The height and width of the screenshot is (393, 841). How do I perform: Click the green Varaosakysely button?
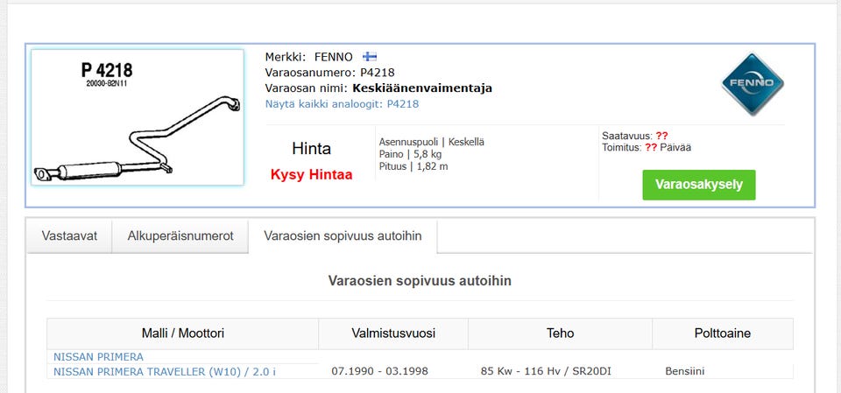click(x=699, y=185)
